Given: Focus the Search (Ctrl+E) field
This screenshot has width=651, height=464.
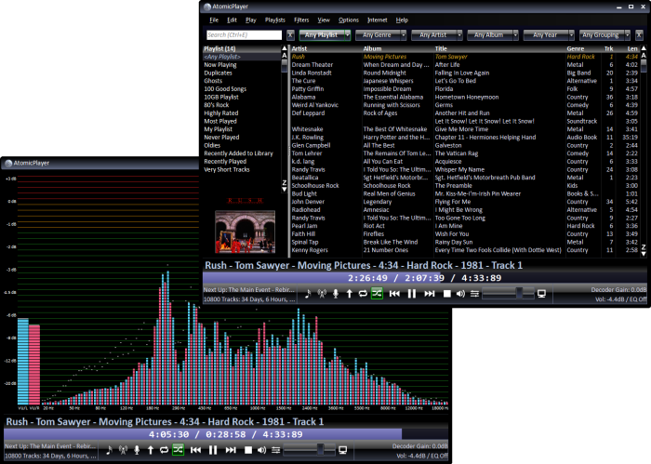Looking at the screenshot, I should tap(244, 35).
